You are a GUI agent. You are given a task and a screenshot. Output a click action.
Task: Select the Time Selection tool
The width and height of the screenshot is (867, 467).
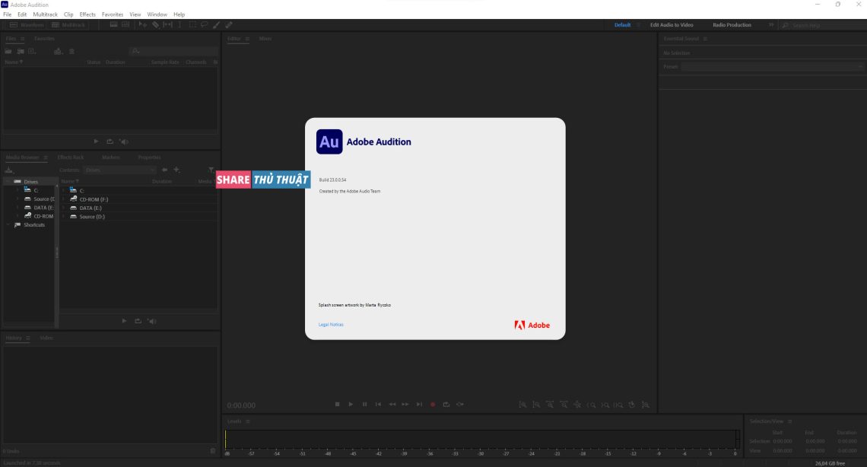click(x=179, y=24)
